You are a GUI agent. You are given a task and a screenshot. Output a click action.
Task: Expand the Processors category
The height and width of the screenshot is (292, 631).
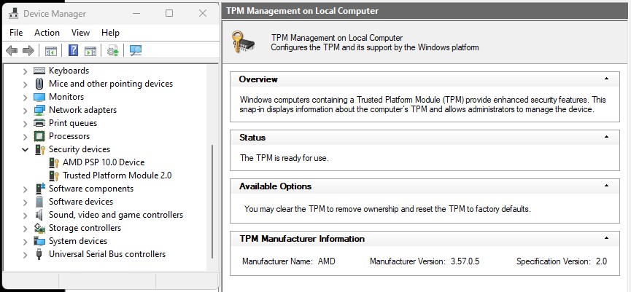26,136
